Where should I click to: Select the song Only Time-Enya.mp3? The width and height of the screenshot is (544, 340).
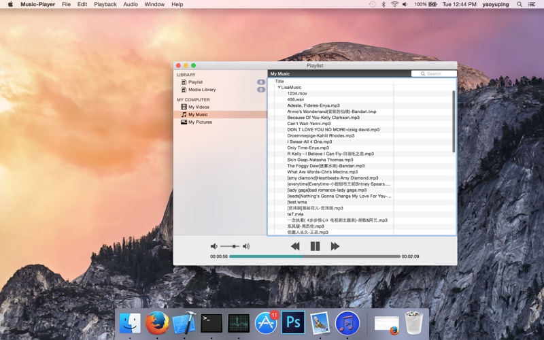point(308,148)
